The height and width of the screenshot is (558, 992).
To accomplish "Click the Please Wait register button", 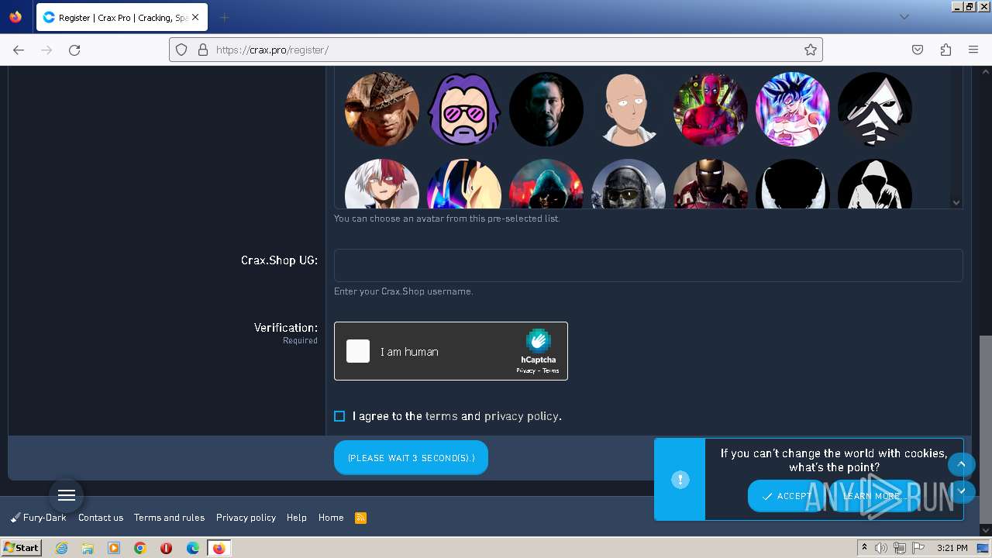I will click(411, 457).
